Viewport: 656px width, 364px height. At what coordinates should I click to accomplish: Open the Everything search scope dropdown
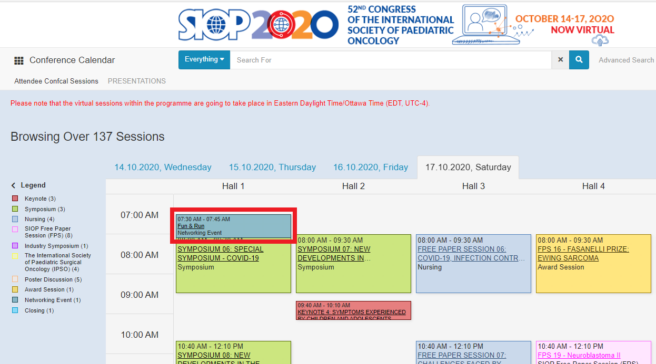click(204, 60)
